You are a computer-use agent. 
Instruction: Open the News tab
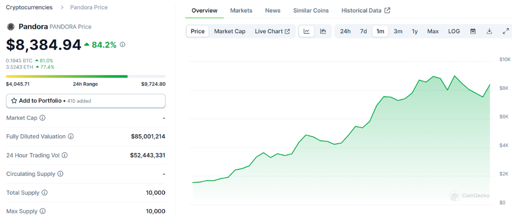(x=273, y=10)
